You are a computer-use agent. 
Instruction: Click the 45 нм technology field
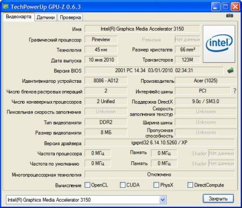click(x=101, y=49)
